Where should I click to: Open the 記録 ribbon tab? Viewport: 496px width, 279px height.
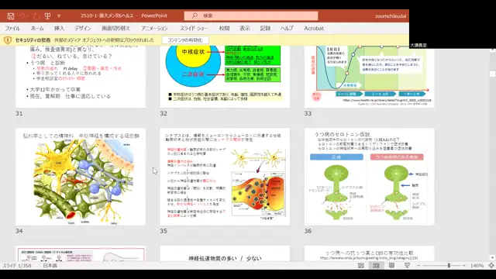(x=265, y=29)
